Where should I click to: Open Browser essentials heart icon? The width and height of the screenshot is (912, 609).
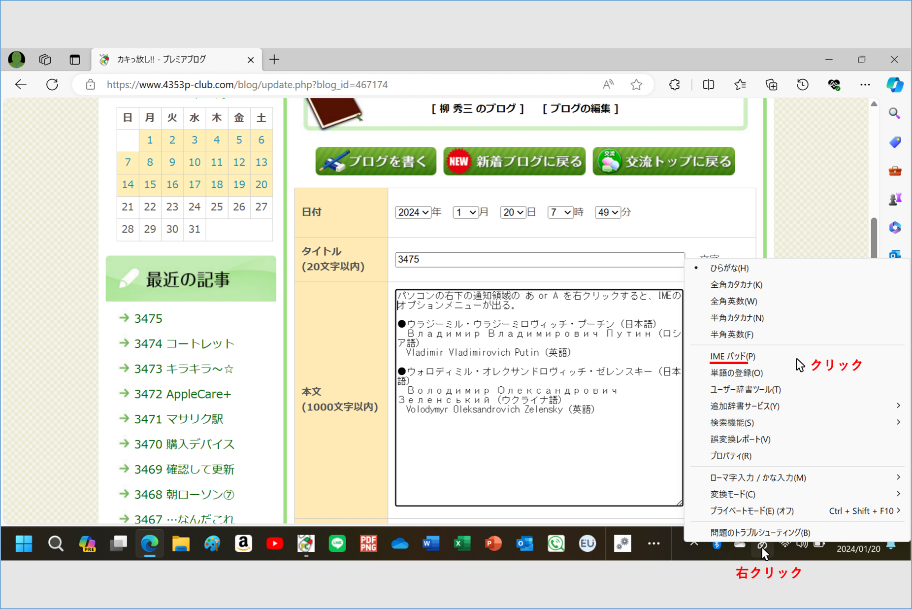(x=834, y=85)
